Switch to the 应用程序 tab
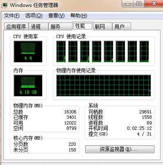The height and width of the screenshot is (165, 163). [16, 27]
